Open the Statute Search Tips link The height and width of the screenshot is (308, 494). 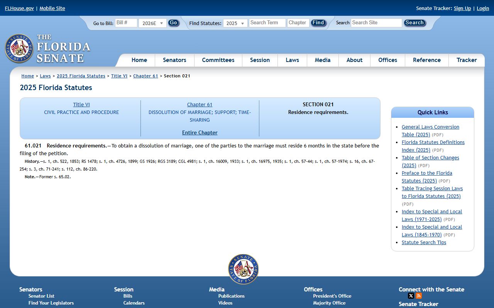[424, 242]
